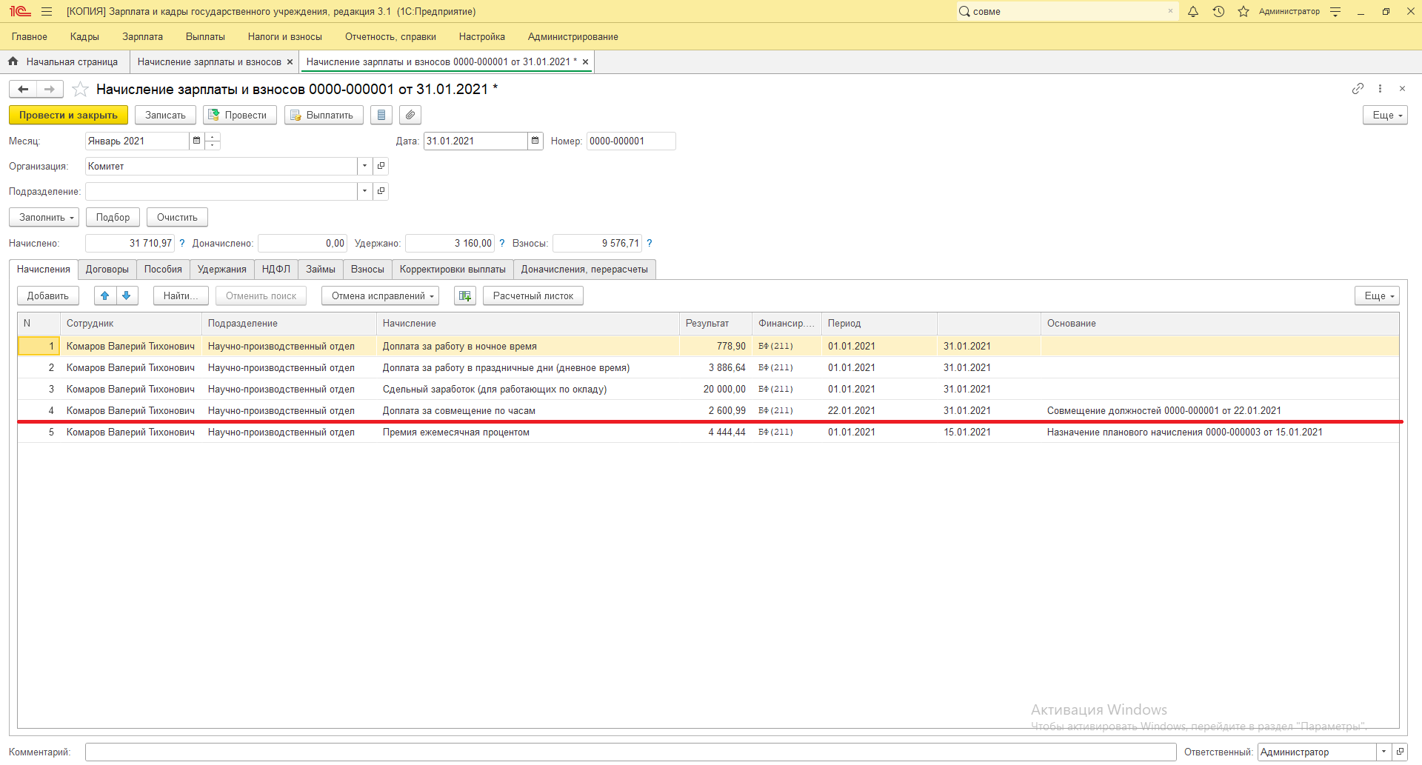The image size is (1422, 765).
Task: Copy link to this document
Action: click(1358, 89)
